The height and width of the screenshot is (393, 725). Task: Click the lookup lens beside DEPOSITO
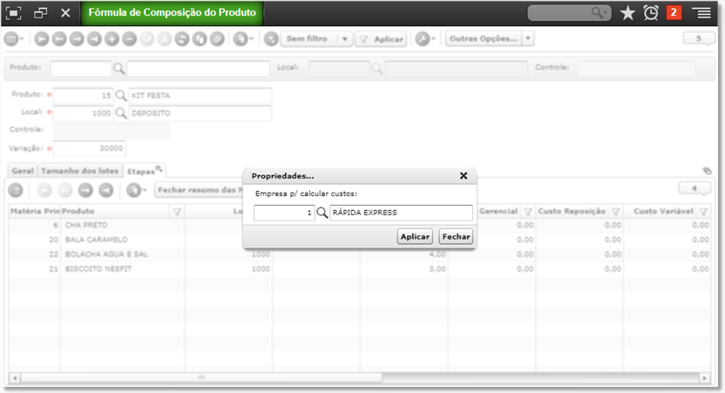120,113
